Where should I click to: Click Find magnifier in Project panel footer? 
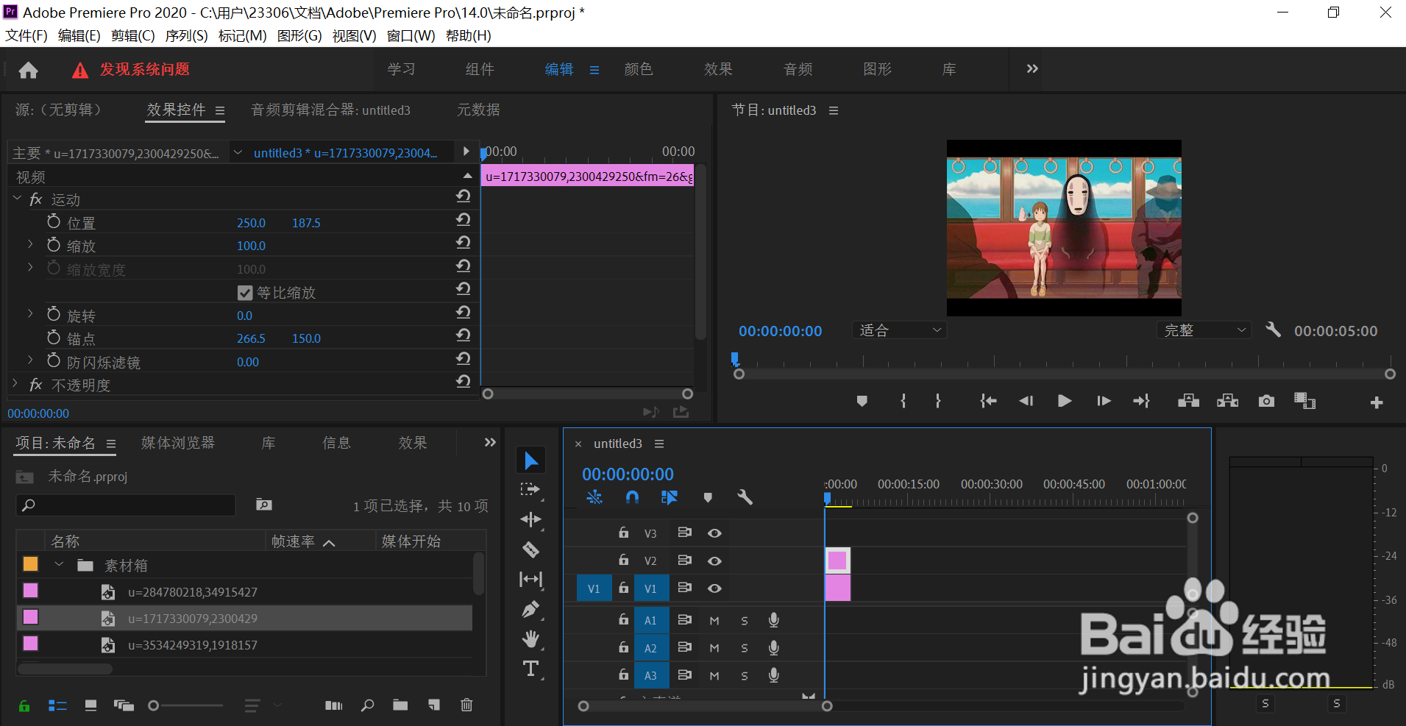pos(367,705)
